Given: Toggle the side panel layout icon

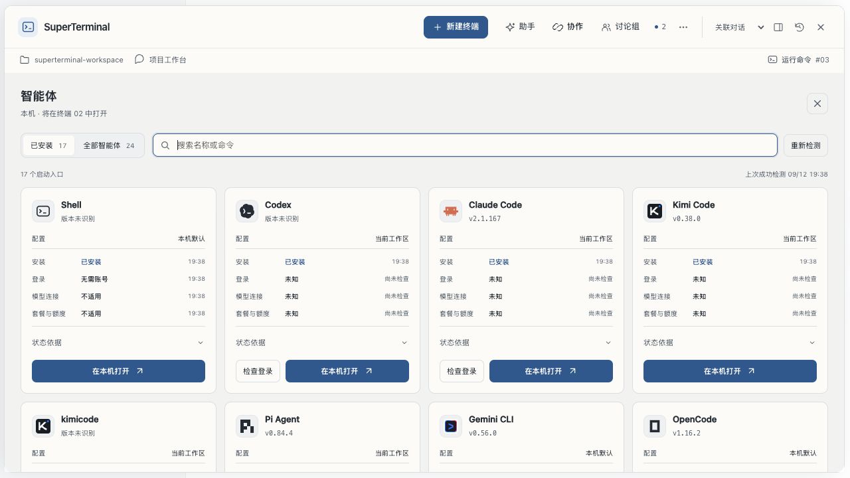Looking at the screenshot, I should 778,27.
